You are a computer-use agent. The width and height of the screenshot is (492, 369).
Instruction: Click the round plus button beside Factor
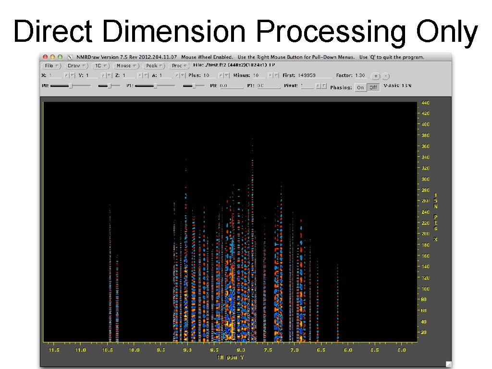coord(376,76)
